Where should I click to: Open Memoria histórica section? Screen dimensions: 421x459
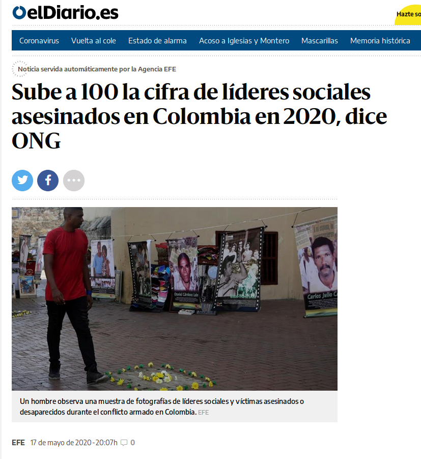[x=380, y=41]
